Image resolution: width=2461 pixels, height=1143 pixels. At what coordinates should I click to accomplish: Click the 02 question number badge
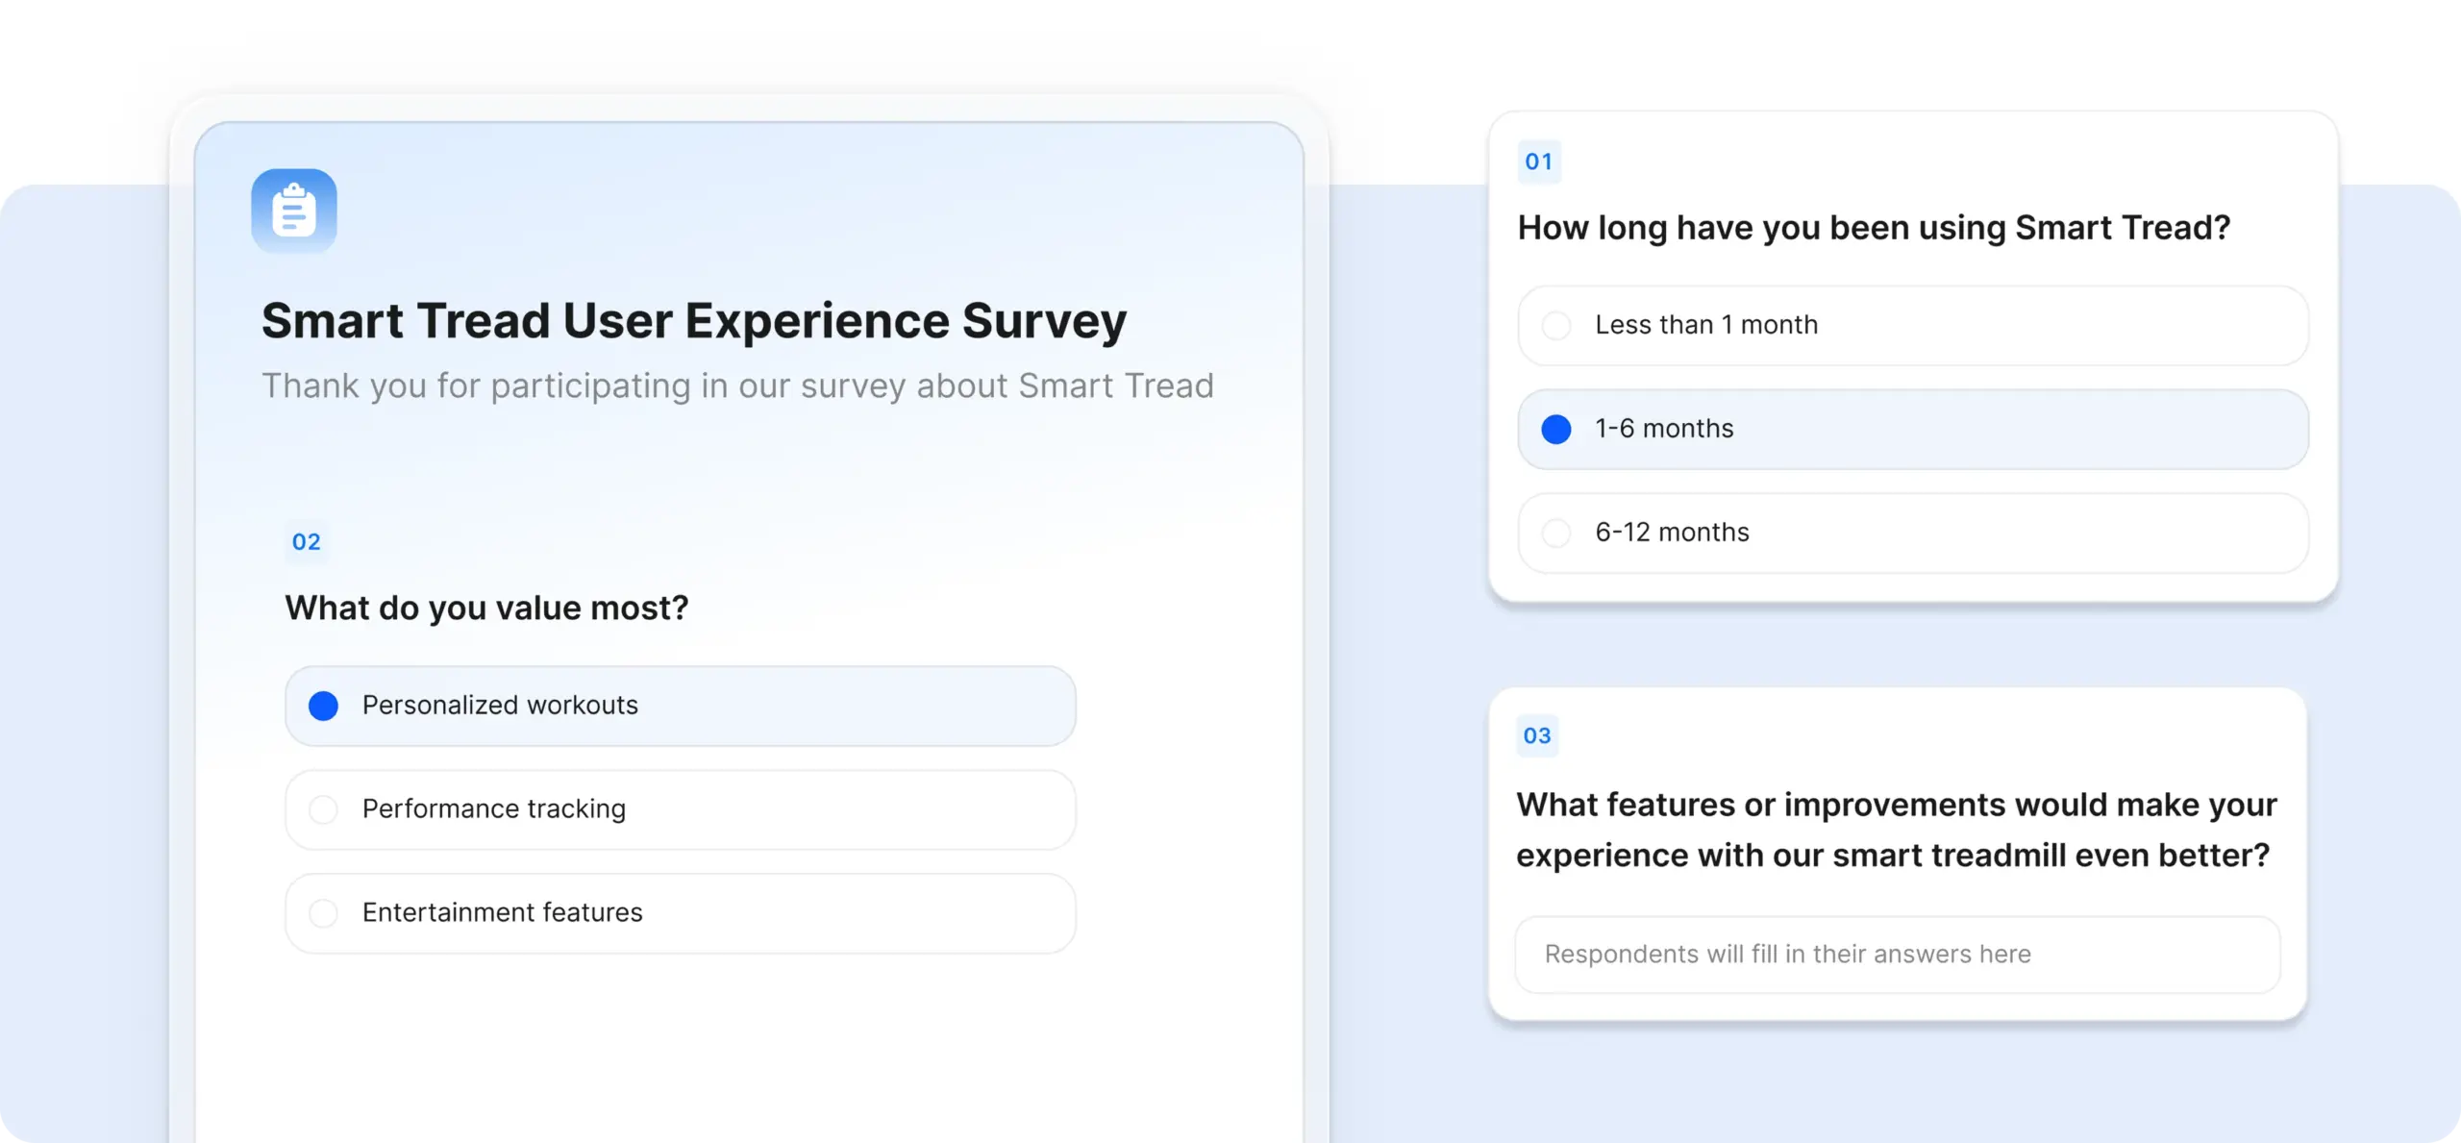point(306,542)
